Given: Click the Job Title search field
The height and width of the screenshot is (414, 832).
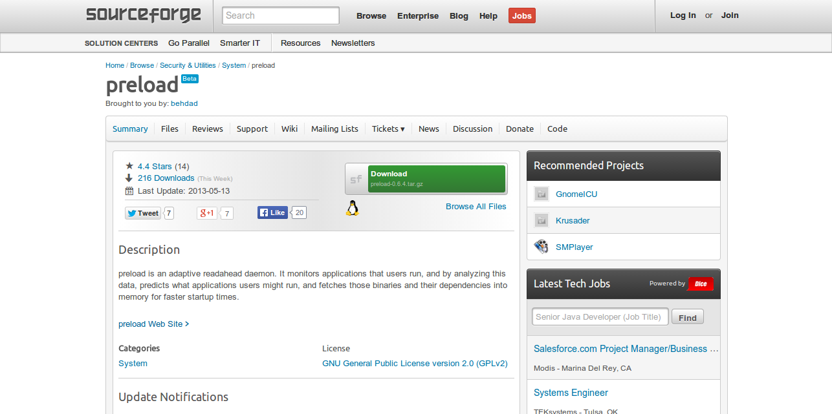Looking at the screenshot, I should [600, 317].
